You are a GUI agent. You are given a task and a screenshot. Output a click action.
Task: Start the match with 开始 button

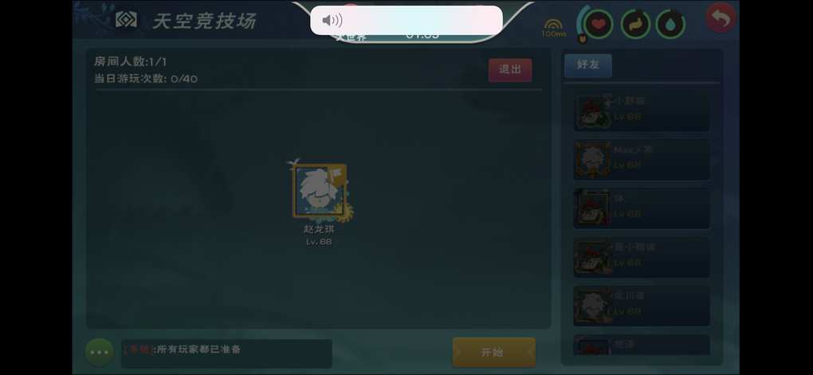pyautogui.click(x=493, y=352)
